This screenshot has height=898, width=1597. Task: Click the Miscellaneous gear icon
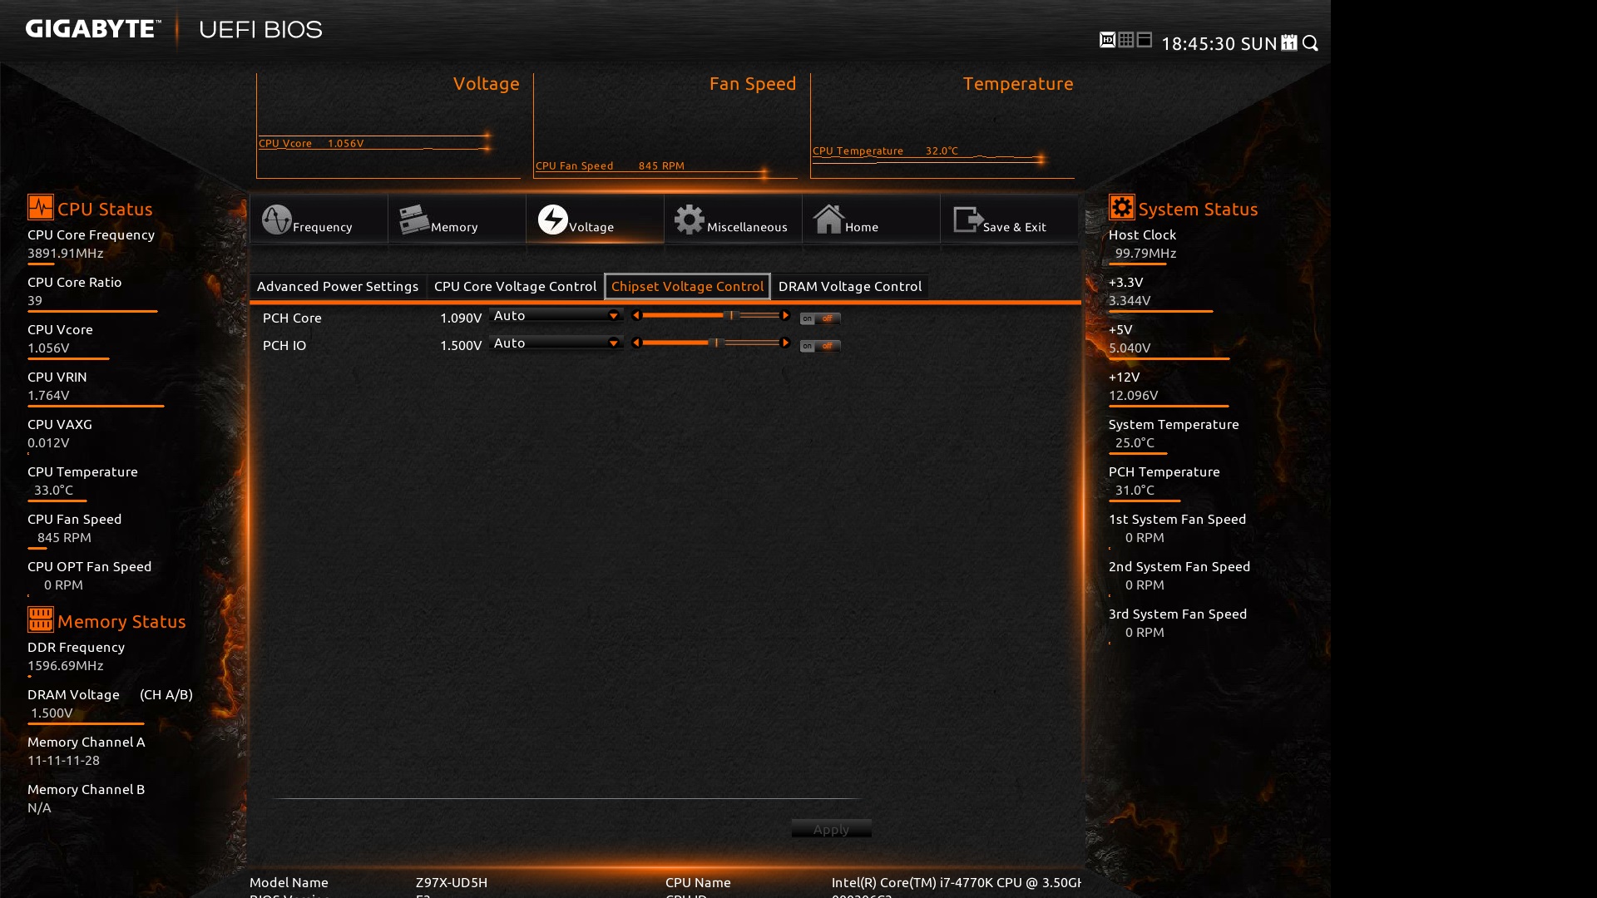click(689, 220)
